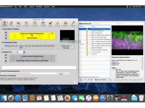Click the Process button
The height and width of the screenshot is (108, 145).
pos(66,74)
